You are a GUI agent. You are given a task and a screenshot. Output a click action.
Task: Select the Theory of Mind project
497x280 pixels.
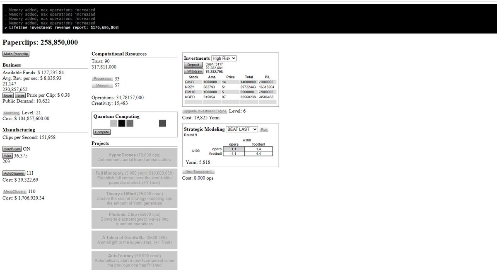[x=134, y=199]
